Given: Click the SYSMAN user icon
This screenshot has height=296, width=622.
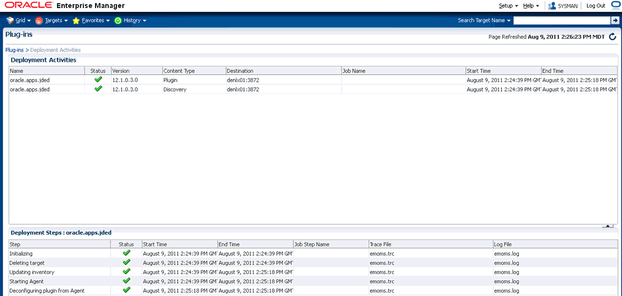Looking at the screenshot, I should [552, 6].
